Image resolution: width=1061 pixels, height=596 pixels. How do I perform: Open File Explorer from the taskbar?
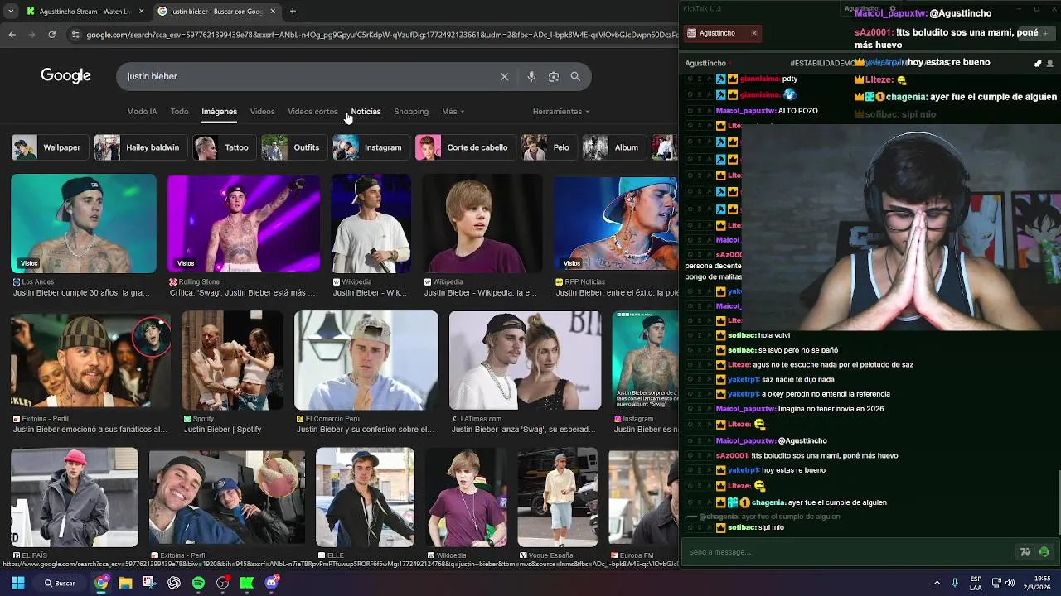pyautogui.click(x=125, y=583)
